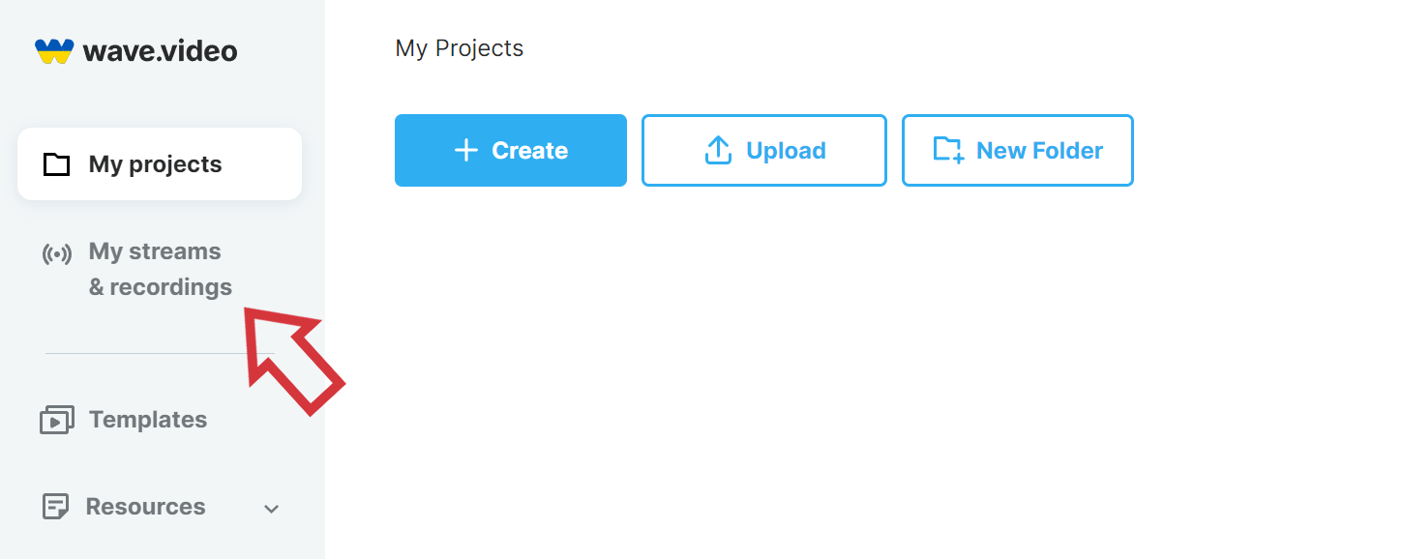Select the New Folder button label

point(1039,151)
